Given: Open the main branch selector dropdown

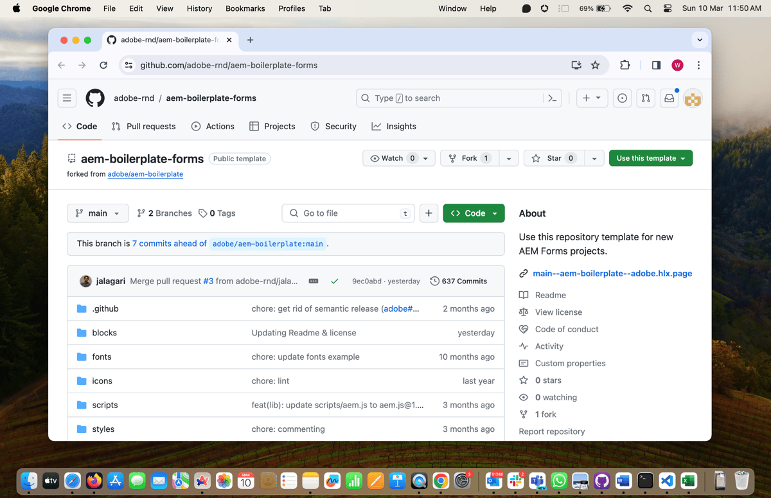Looking at the screenshot, I should [x=98, y=213].
